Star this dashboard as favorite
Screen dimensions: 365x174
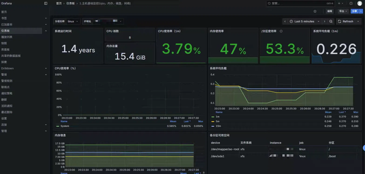coord(315,11)
